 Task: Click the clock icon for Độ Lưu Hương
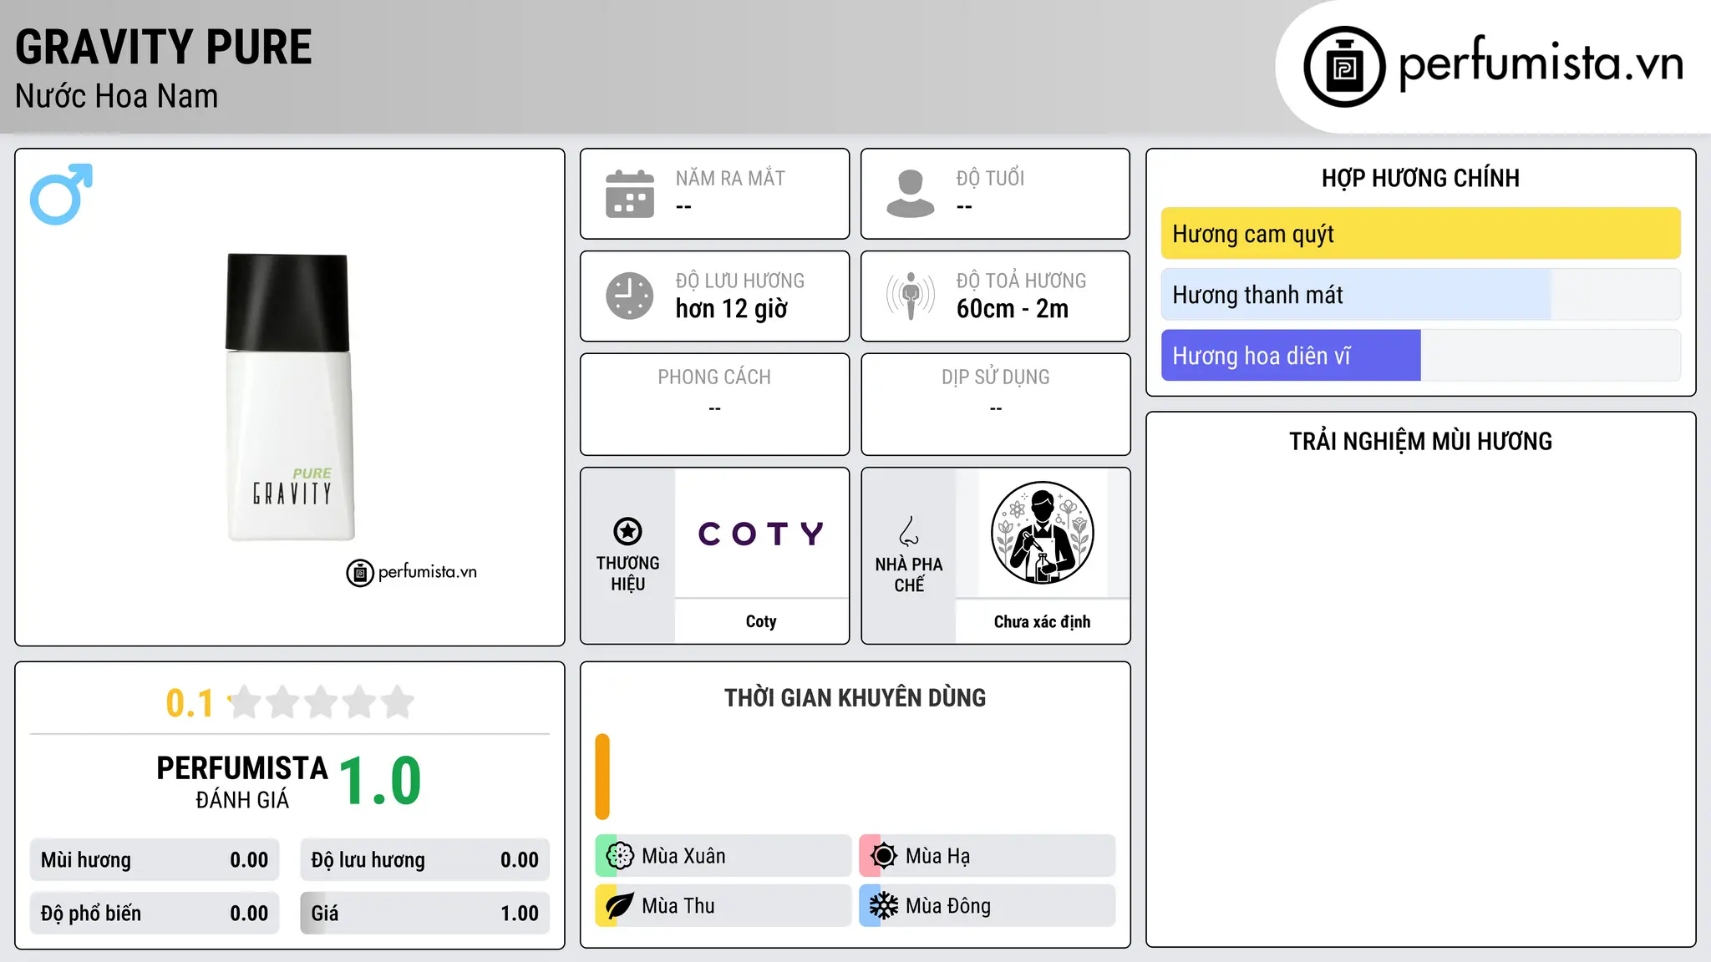pos(630,296)
